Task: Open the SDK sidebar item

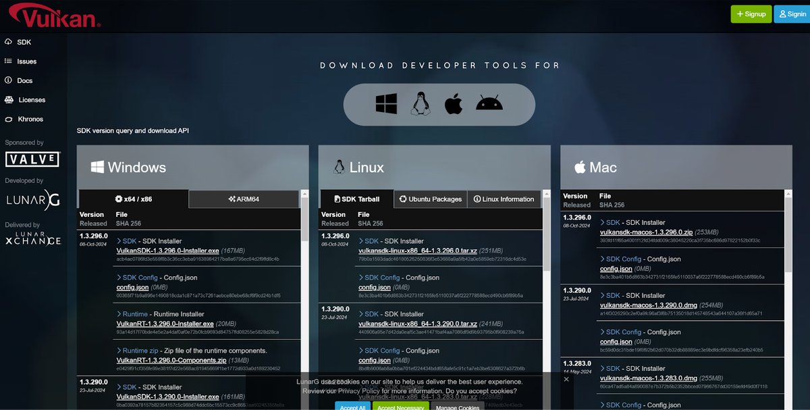Action: point(18,42)
